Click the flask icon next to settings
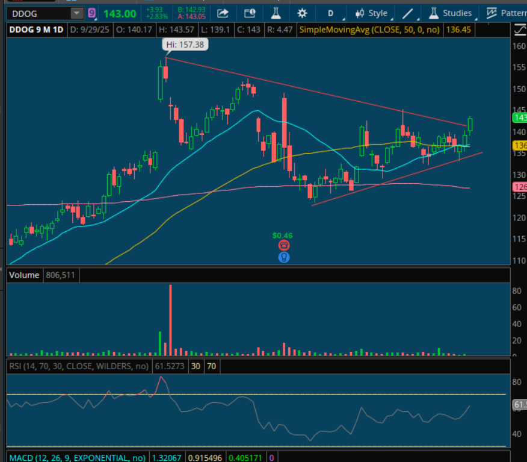The image size is (527, 462). pyautogui.click(x=276, y=13)
